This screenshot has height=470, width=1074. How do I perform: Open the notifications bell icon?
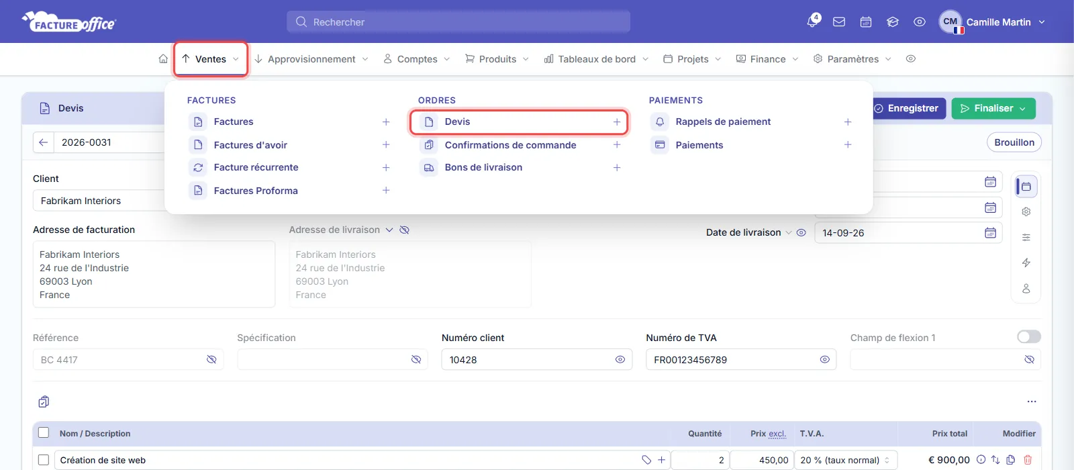[x=812, y=21]
